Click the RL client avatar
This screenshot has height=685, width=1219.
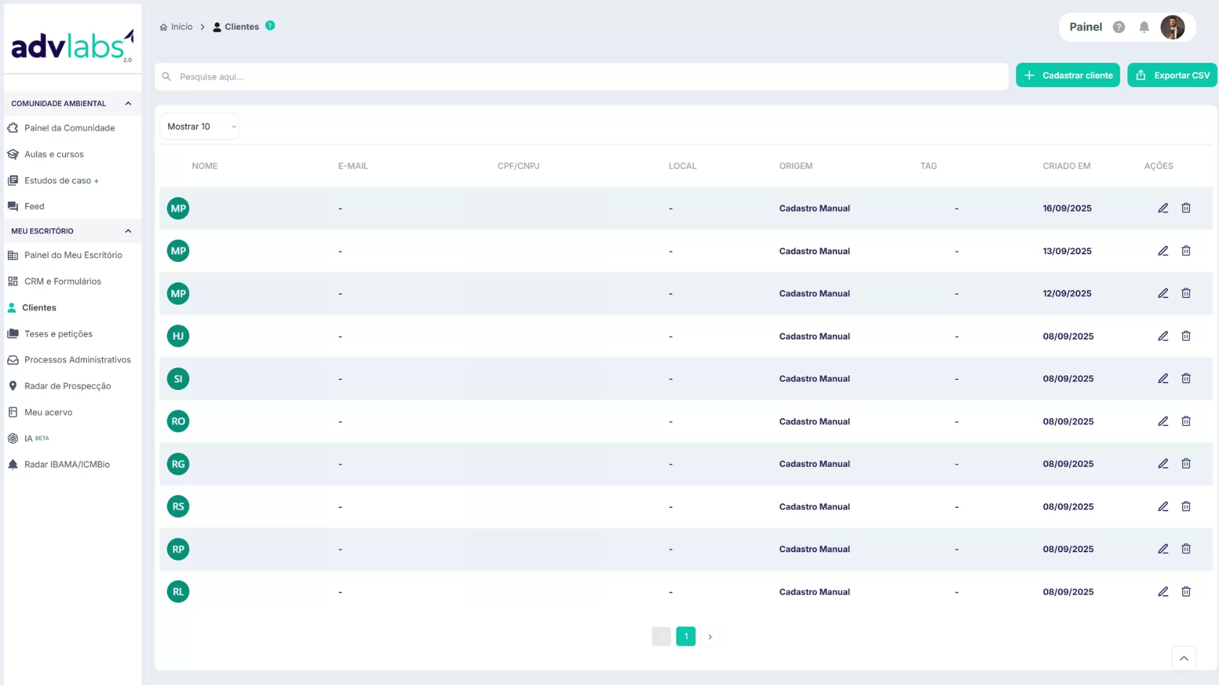(x=178, y=592)
